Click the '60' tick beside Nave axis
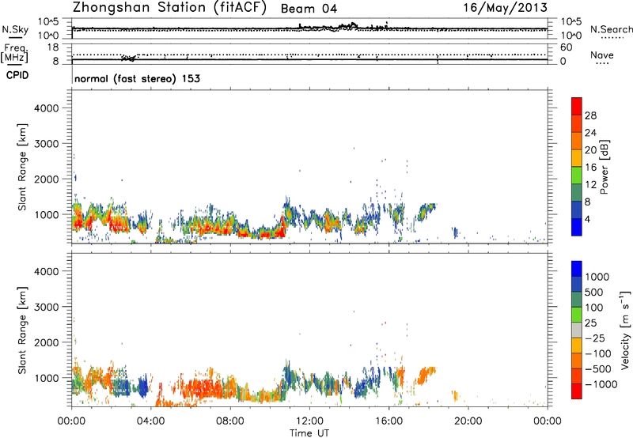Screen dimensions: 633x438 tap(566, 47)
